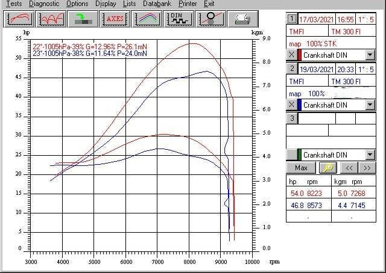Open the Databank menu
This screenshot has width=386, height=273.
pos(157,4)
